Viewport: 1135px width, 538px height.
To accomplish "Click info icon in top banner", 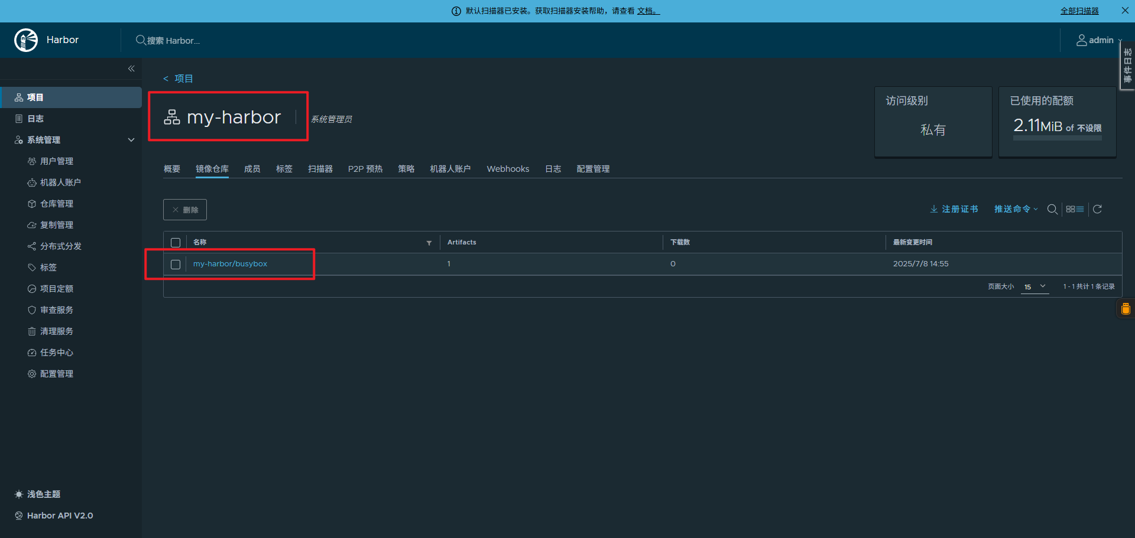I will point(456,11).
